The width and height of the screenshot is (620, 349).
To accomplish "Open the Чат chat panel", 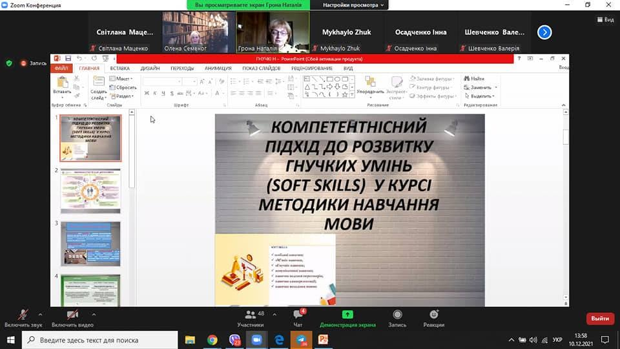I will click(x=298, y=317).
